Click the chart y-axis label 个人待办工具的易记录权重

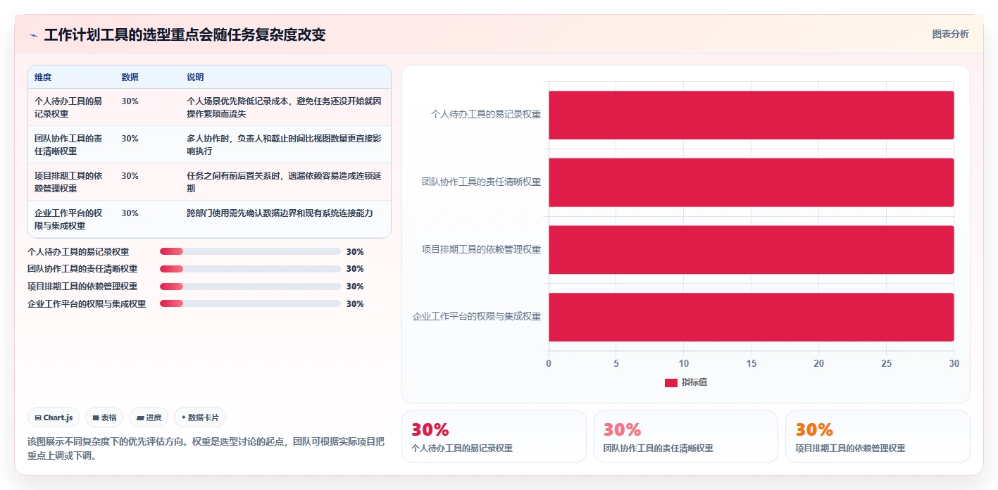pyautogui.click(x=486, y=114)
